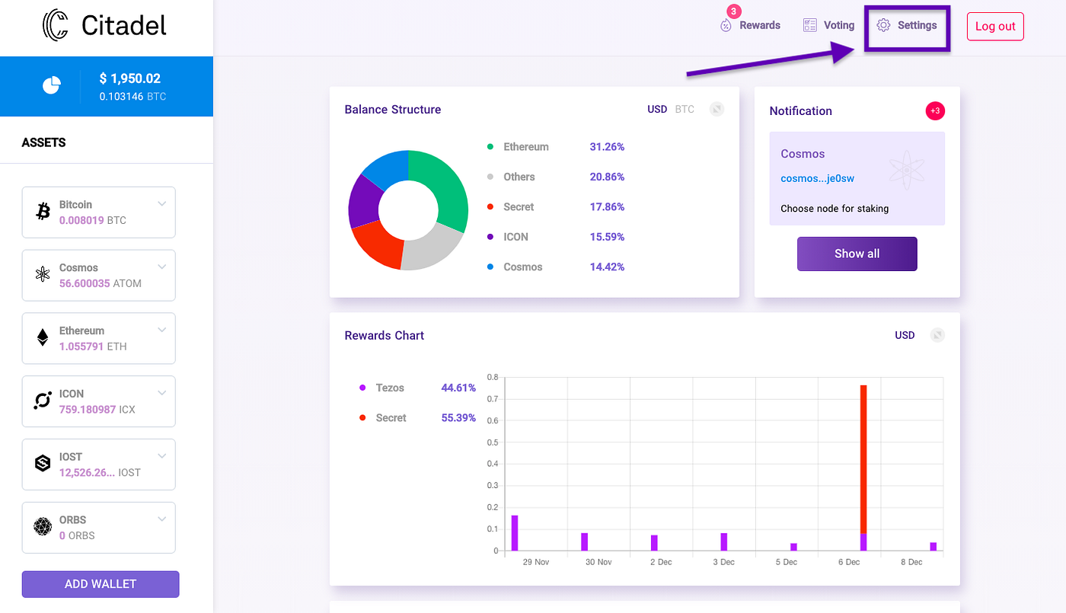Click the IOST hexagon icon
This screenshot has width=1066, height=613.
(43, 464)
